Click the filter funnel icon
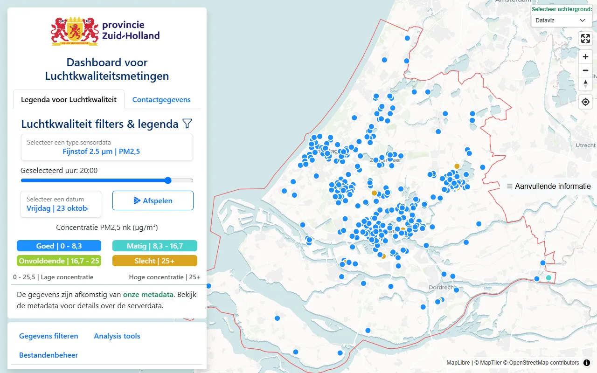 pos(187,124)
